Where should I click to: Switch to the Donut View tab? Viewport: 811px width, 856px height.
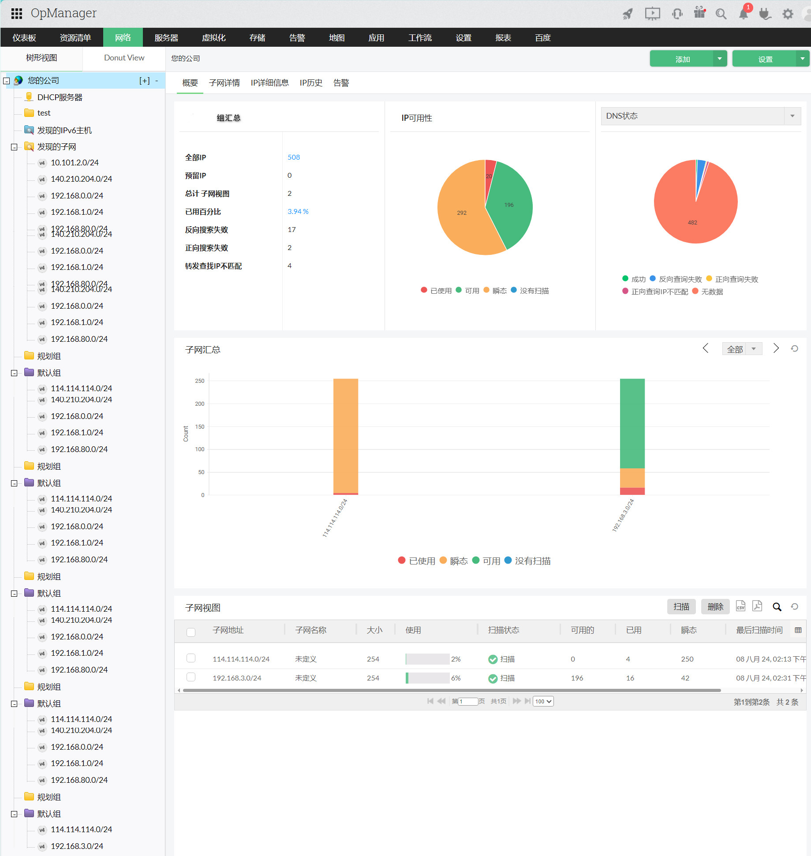click(x=124, y=58)
